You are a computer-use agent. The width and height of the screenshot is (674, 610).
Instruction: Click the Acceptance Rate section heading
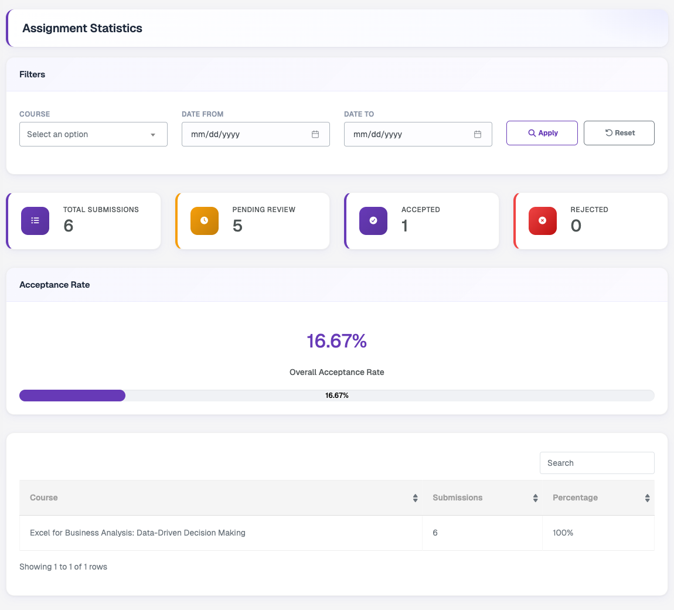tap(55, 285)
